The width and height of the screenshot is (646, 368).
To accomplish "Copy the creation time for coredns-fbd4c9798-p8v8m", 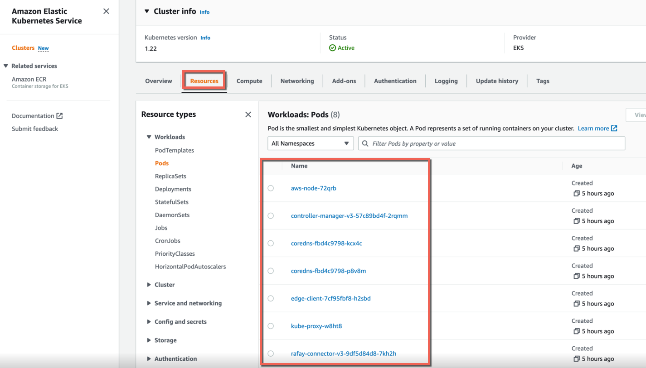I will tap(576, 276).
